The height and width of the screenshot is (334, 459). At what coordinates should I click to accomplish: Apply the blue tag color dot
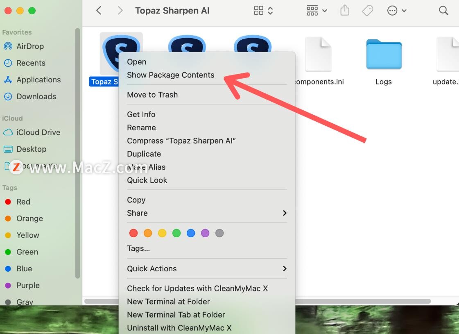(191, 233)
